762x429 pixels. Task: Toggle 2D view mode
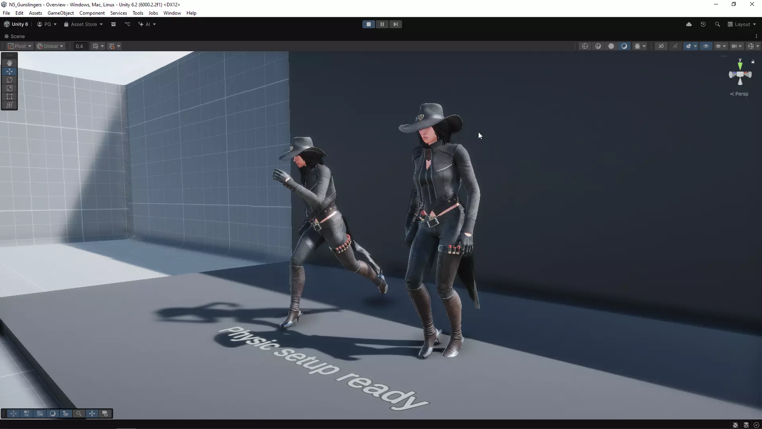click(661, 46)
